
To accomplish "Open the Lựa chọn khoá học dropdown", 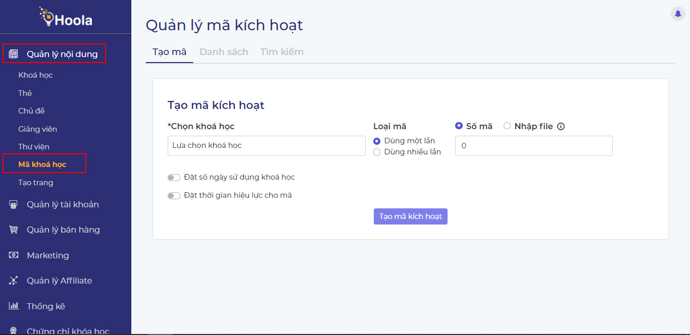I will click(266, 145).
